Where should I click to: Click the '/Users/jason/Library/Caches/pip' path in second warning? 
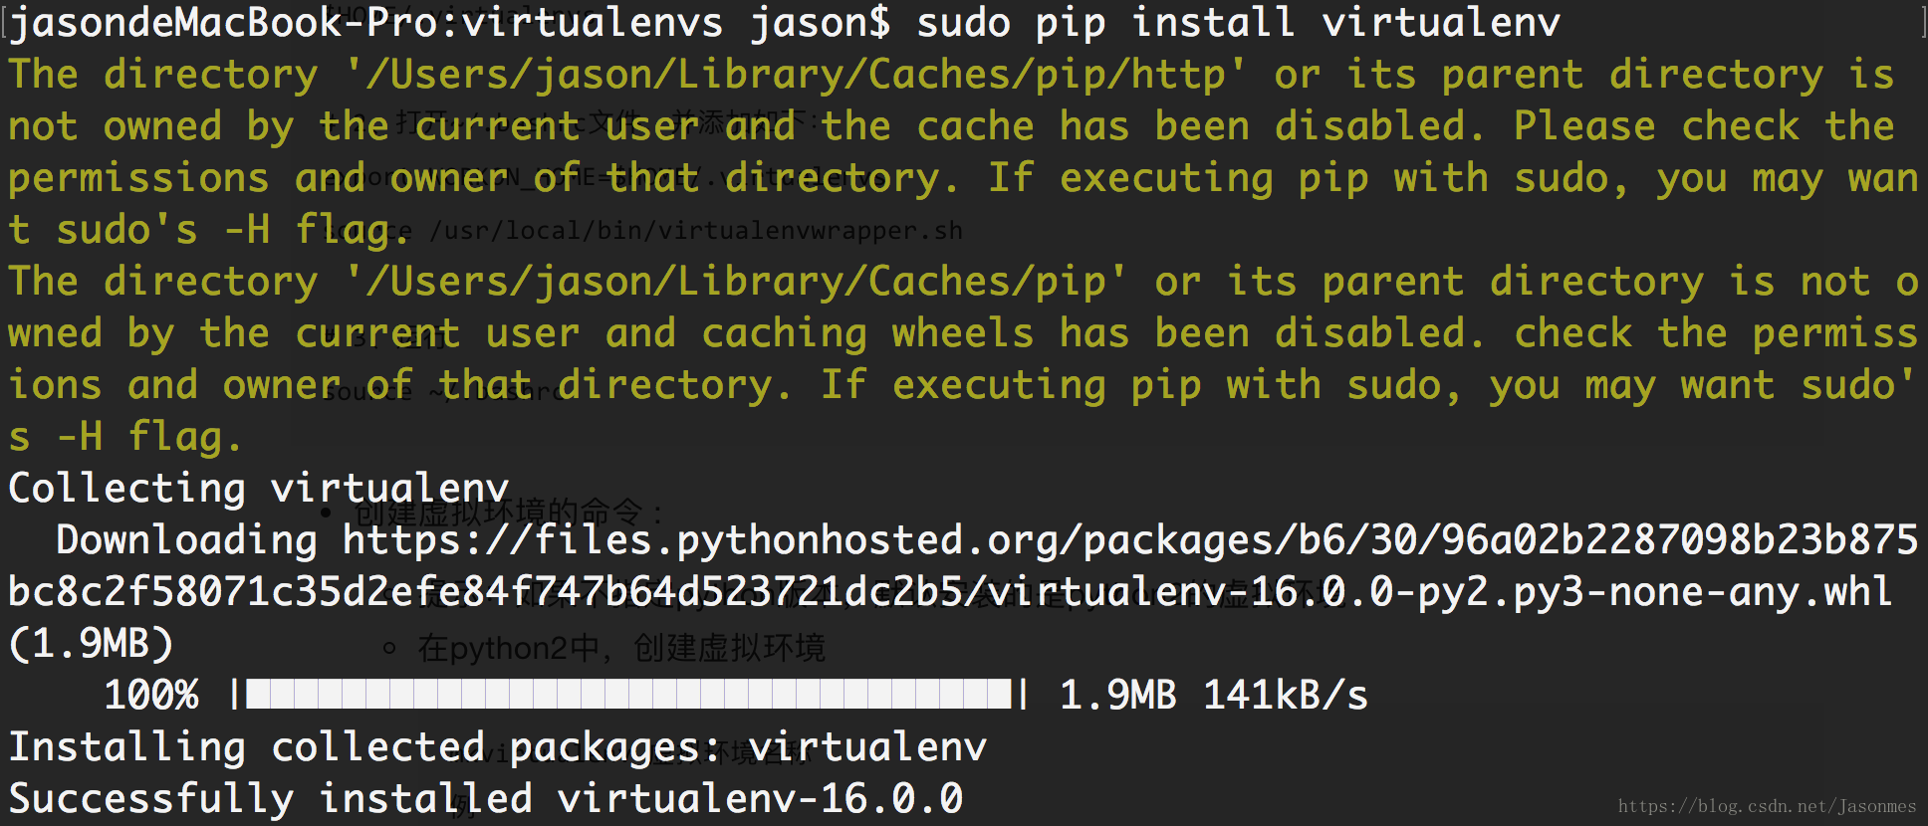pyautogui.click(x=736, y=282)
